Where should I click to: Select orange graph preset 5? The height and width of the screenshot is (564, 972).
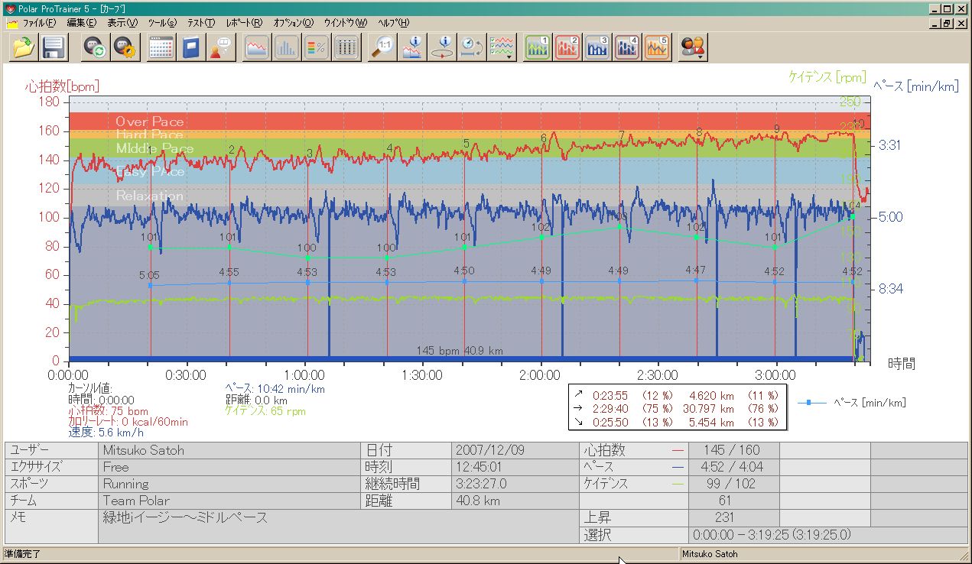(x=658, y=48)
